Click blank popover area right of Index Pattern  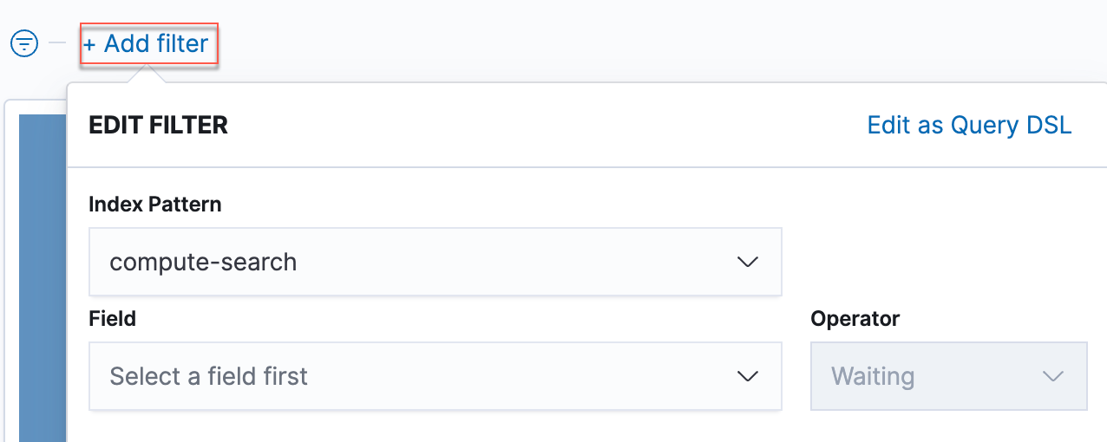click(937, 251)
